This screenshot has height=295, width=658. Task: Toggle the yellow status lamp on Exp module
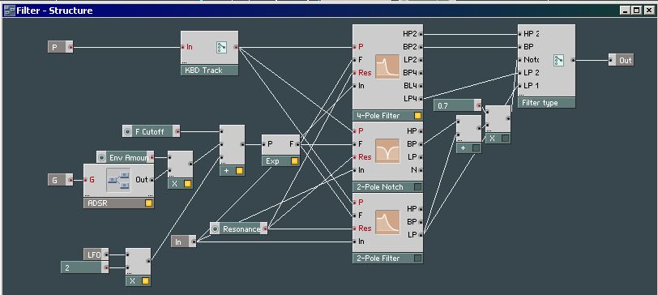tap(295, 160)
